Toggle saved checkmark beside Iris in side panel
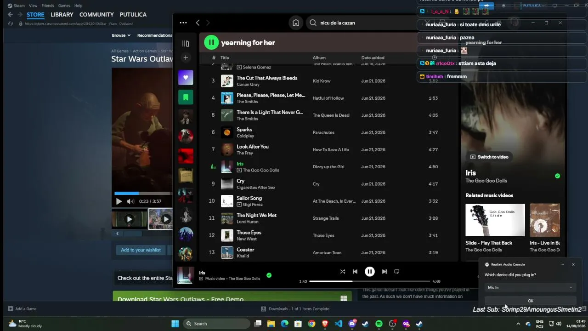This screenshot has height=331, width=588. click(x=557, y=176)
